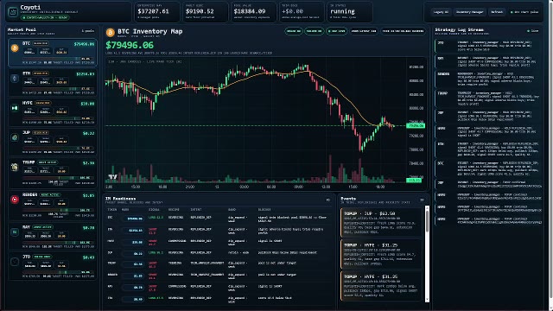Click the first green pill above the chart
553x311 pixels.
click(294, 31)
